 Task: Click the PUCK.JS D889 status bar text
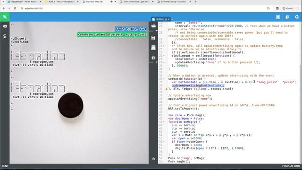click(291, 166)
